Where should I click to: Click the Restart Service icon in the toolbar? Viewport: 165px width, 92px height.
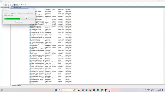tap(26, 5)
